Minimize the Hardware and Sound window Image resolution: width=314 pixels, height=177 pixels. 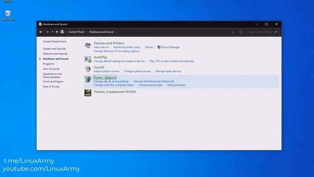coord(257,24)
